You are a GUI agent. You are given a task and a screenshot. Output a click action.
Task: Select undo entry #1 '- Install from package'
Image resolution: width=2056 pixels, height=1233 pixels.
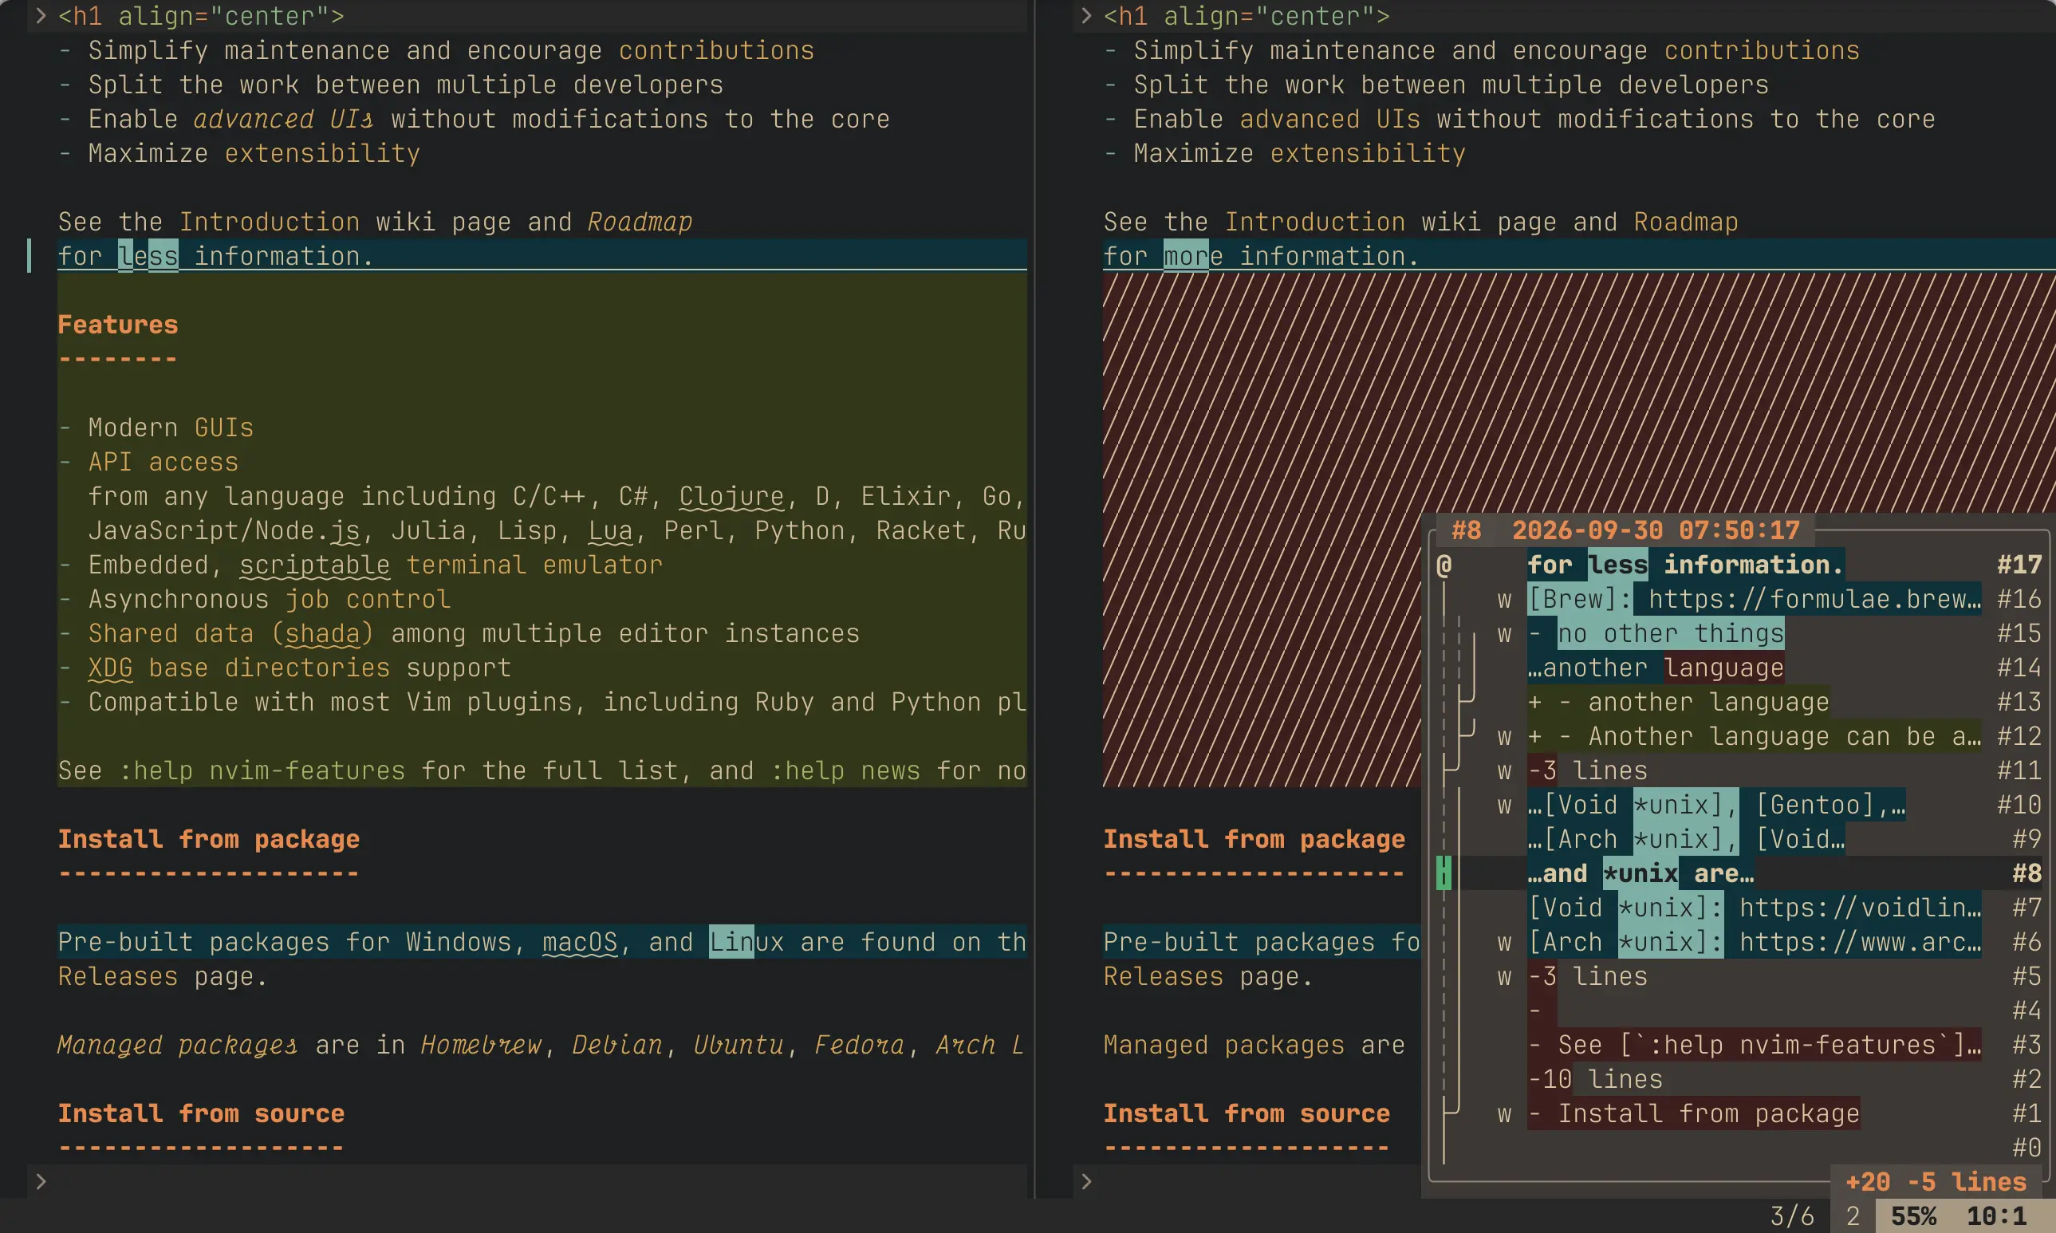coord(1738,1113)
